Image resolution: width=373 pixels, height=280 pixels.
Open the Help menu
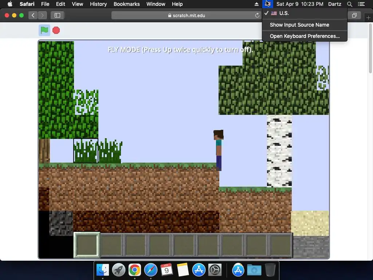tap(177, 4)
